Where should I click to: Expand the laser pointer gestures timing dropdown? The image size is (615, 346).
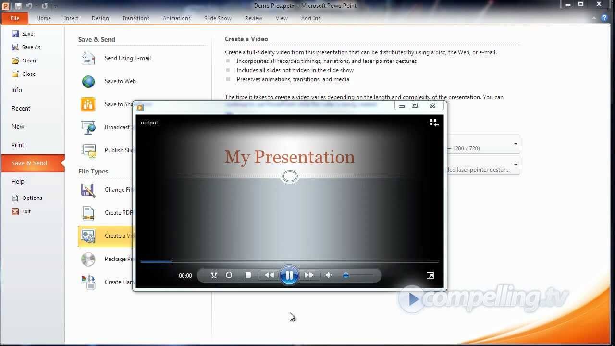click(516, 165)
